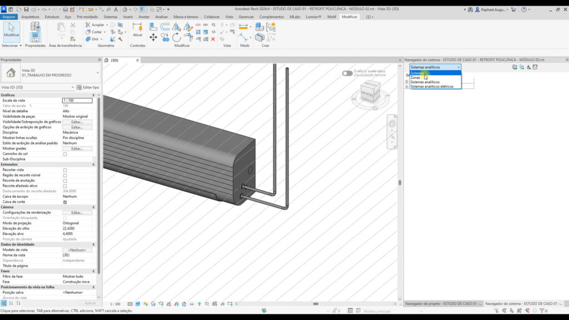Click the 1 : 100 view scale
The width and height of the screenshot is (569, 320).
pos(115,304)
